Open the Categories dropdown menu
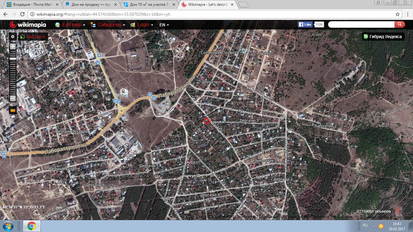The image size is (413, 232). (x=108, y=25)
